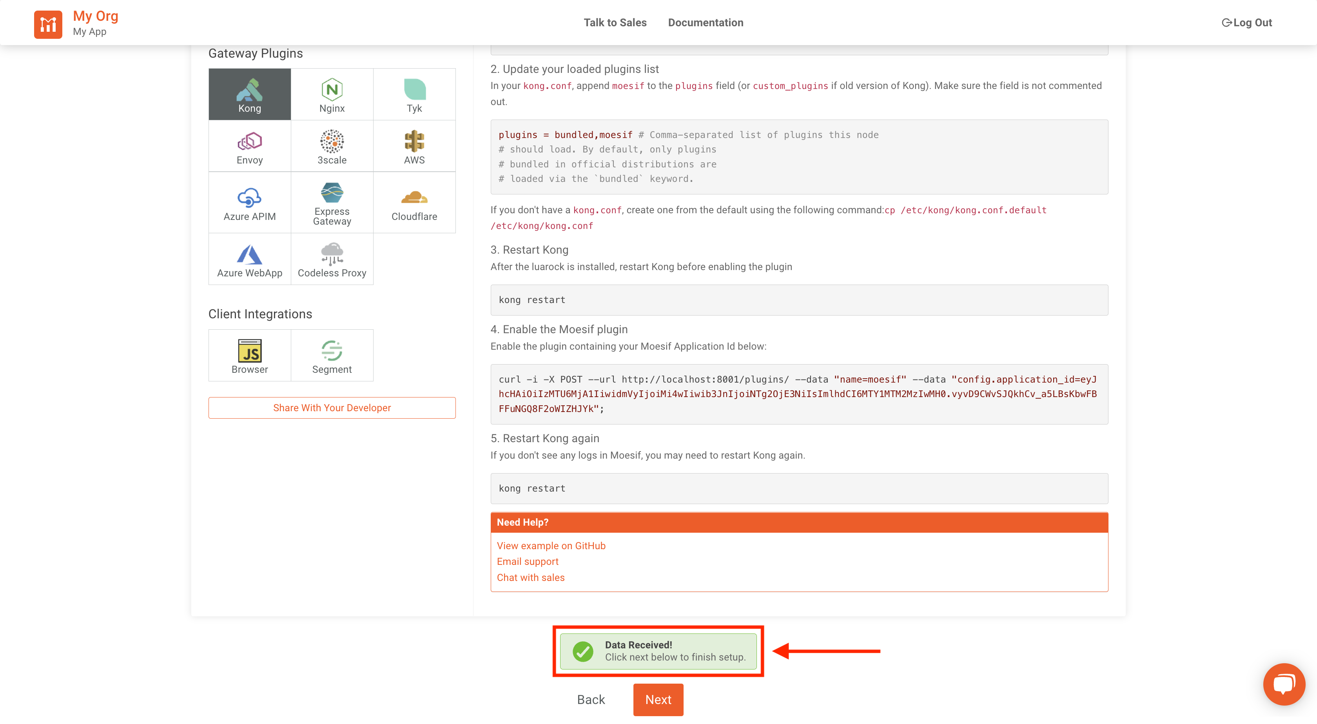Select the Kong gateway plugin icon

pos(250,94)
